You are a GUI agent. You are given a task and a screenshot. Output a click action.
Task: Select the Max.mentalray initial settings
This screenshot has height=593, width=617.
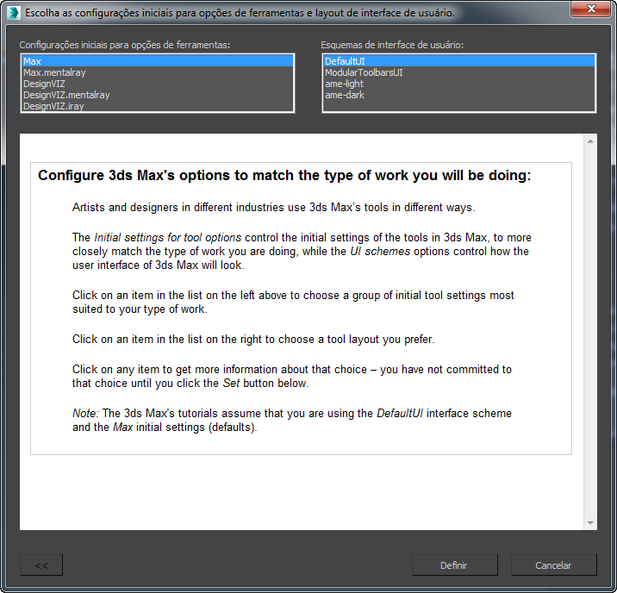158,72
